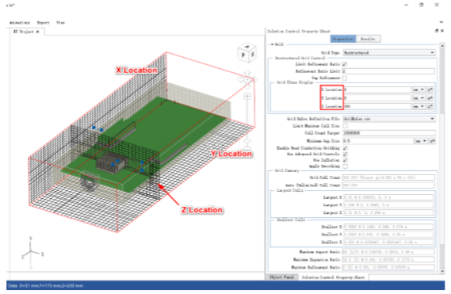This screenshot has width=451, height=294.
Task: Toggle the Use Inflation checkbox
Action: [x=345, y=160]
